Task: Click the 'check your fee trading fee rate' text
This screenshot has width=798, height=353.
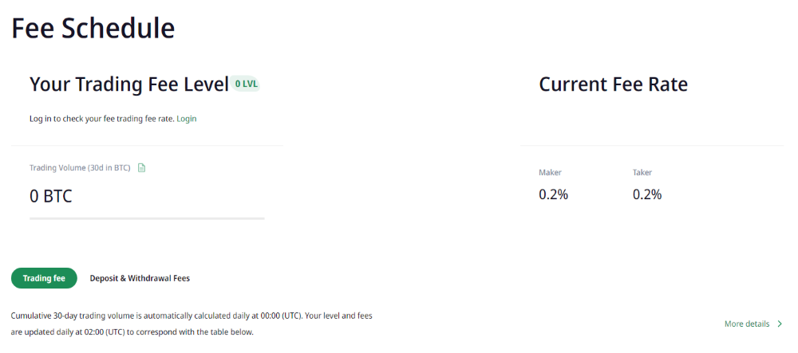Action: [118, 119]
